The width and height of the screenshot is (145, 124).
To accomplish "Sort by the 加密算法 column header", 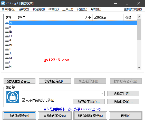I will coord(108,17).
